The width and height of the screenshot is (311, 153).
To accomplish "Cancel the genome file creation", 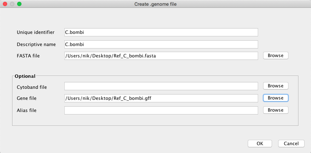I will pyautogui.click(x=291, y=143).
